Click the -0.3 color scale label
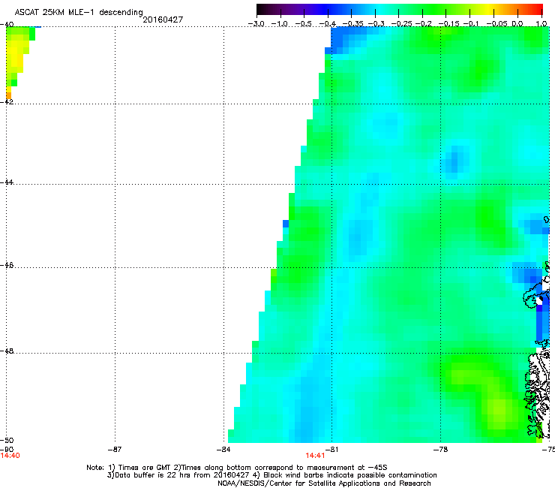This screenshot has width=555, height=488. click(376, 24)
